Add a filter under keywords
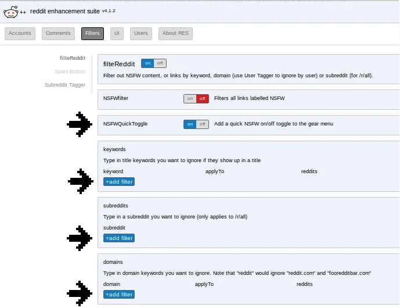400x308 pixels. click(x=119, y=182)
